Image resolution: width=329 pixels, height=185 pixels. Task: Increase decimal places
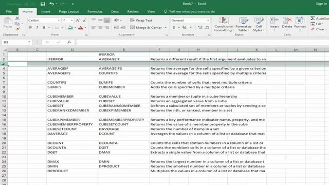[x=200, y=27]
